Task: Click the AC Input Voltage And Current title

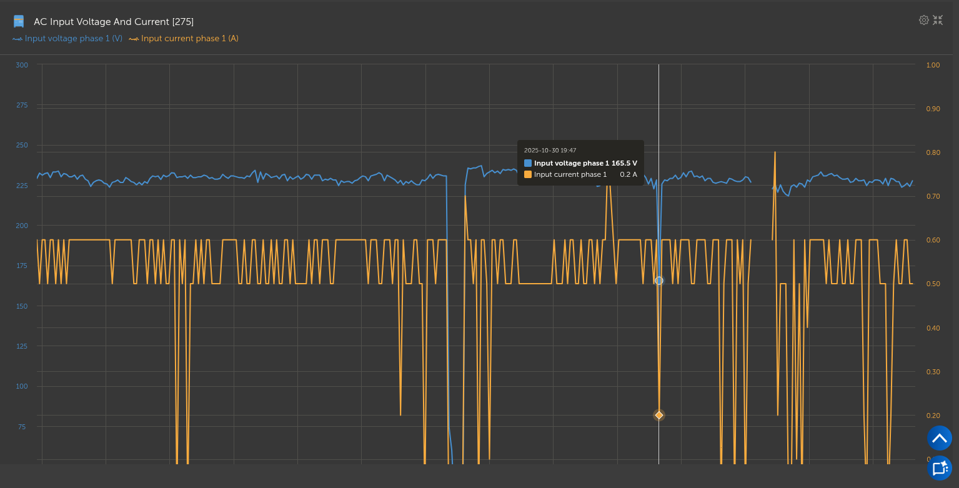Action: [114, 22]
